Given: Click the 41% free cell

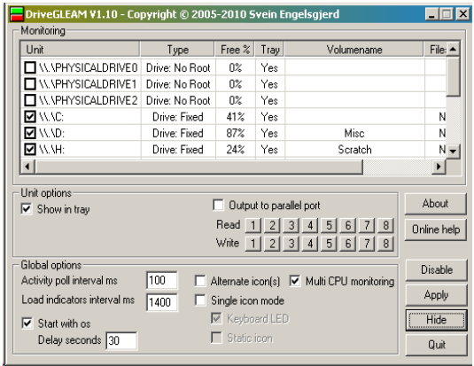Looking at the screenshot, I should tap(235, 117).
